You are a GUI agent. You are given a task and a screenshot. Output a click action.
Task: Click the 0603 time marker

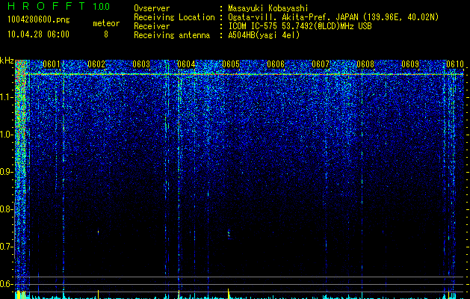[141, 64]
